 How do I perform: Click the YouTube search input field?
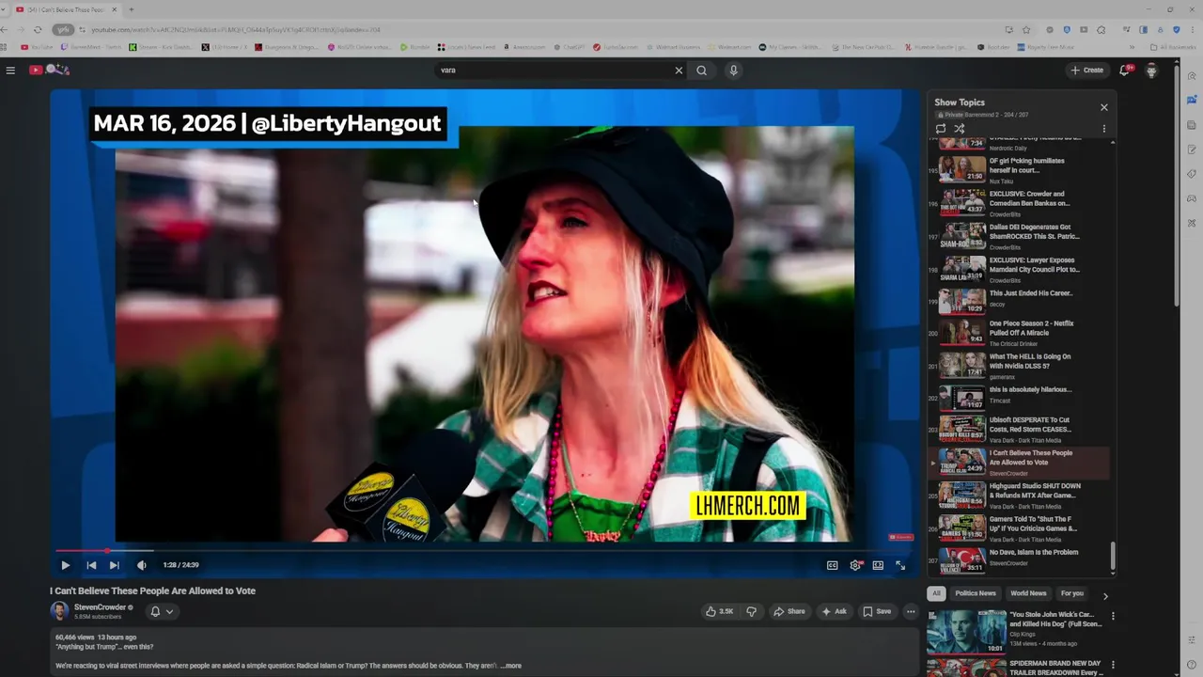click(555, 71)
